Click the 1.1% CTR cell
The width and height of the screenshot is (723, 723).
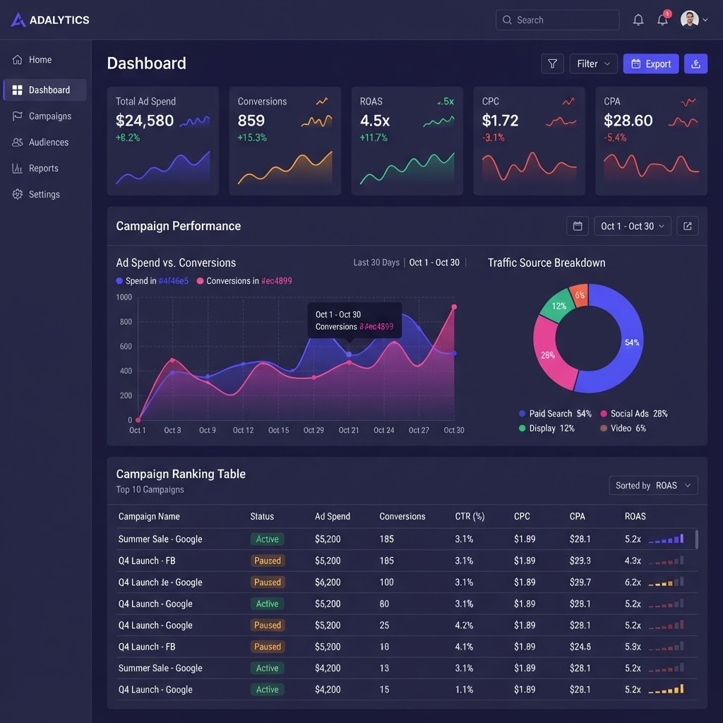464,690
